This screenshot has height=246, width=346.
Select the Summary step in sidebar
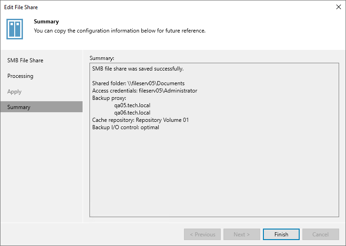pyautogui.click(x=41, y=107)
